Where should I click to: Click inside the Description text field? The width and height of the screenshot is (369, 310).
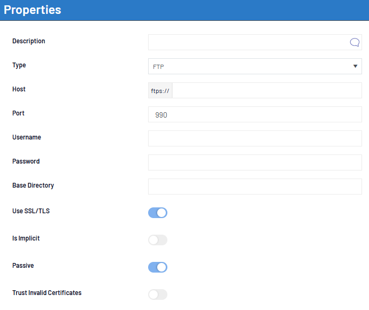pyautogui.click(x=246, y=42)
